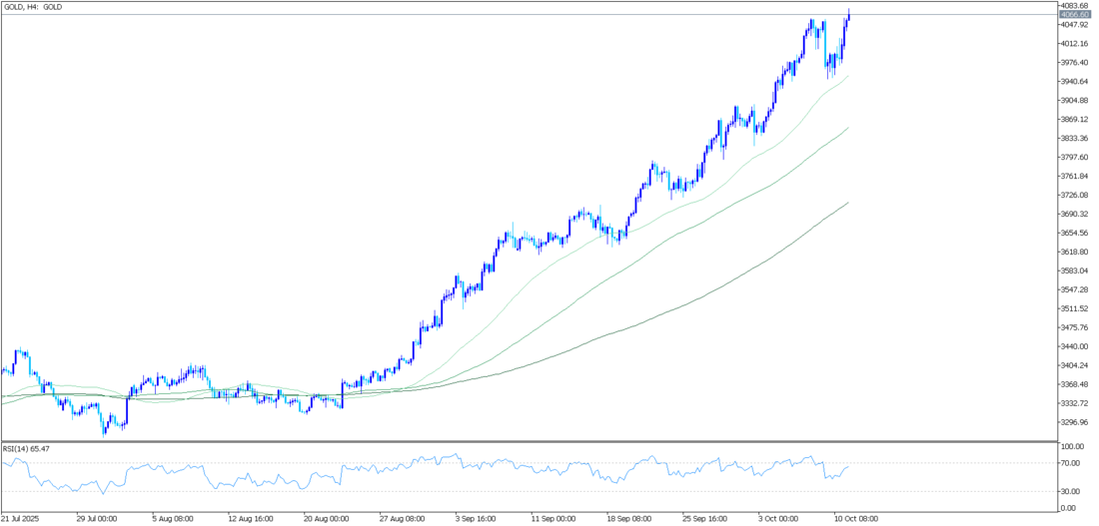
Task: Click the 20 Aug 00:00 time label
Action: pyautogui.click(x=326, y=519)
